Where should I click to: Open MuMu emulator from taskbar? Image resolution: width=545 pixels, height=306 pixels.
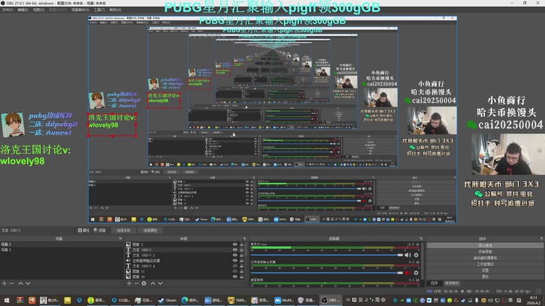[284, 300]
